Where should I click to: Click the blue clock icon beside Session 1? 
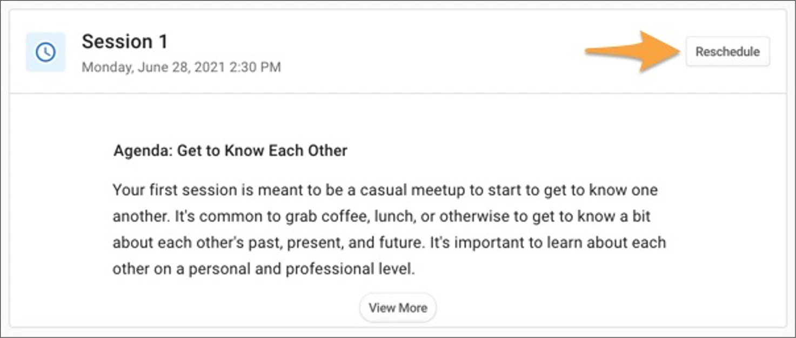[x=45, y=52]
